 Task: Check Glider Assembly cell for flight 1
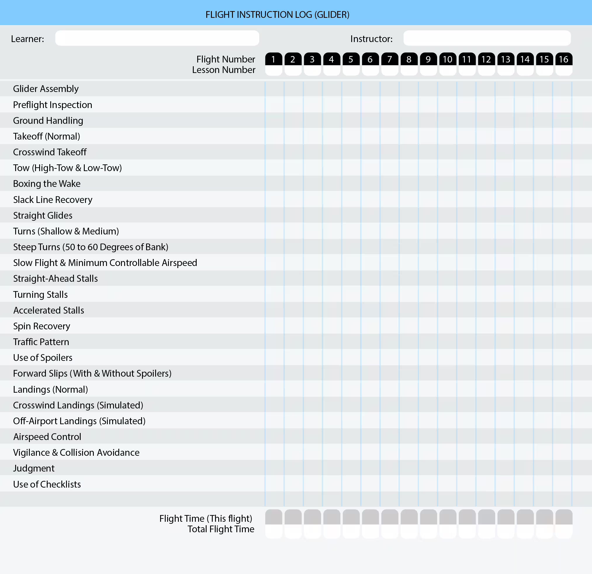[274, 89]
